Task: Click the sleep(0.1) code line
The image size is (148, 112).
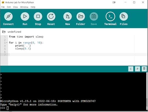Action: [x=23, y=49]
